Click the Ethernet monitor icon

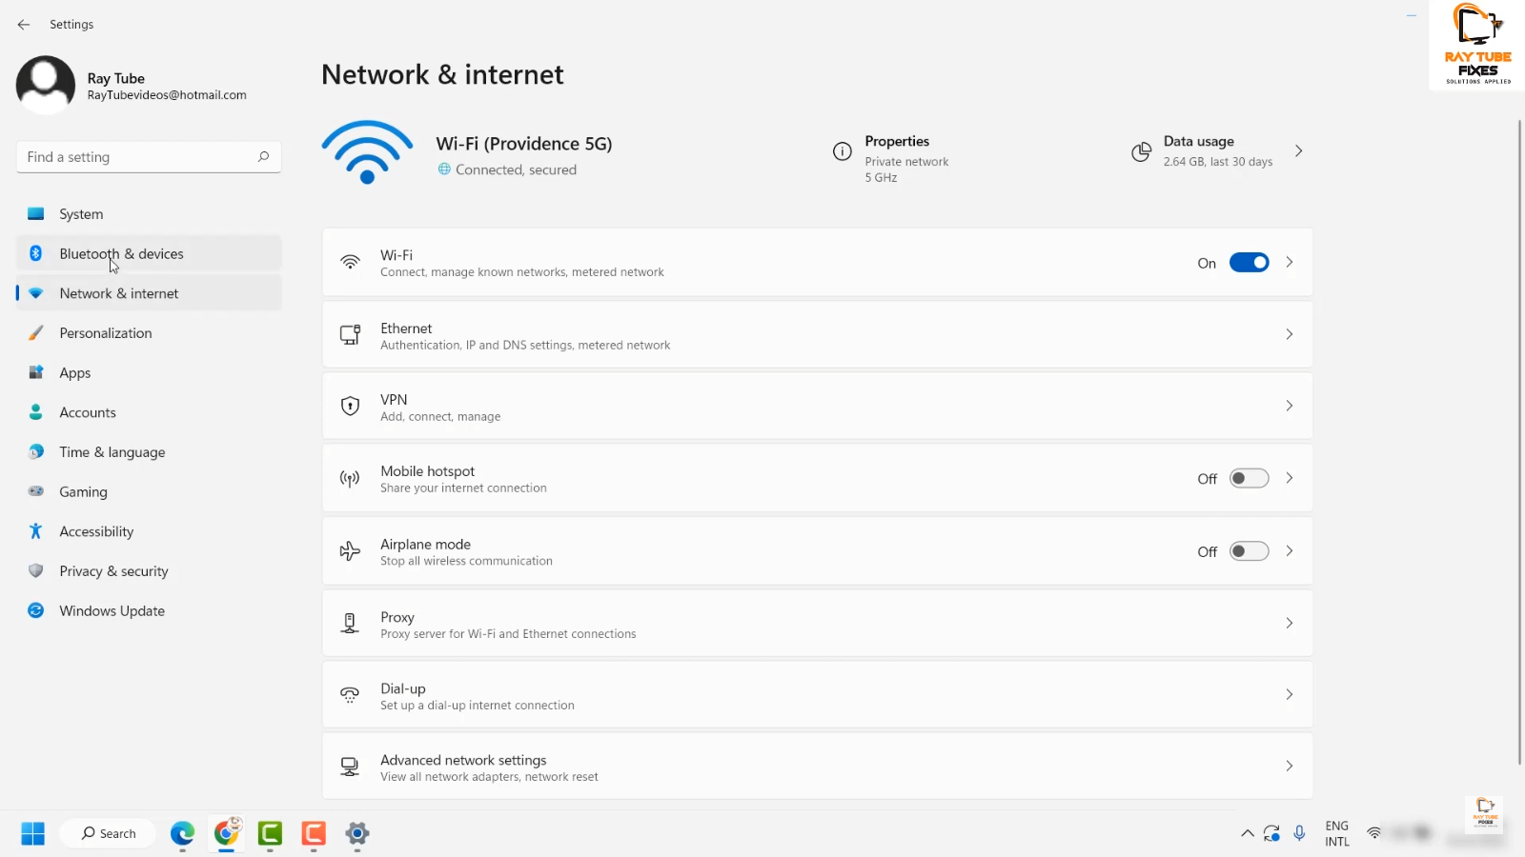point(350,334)
